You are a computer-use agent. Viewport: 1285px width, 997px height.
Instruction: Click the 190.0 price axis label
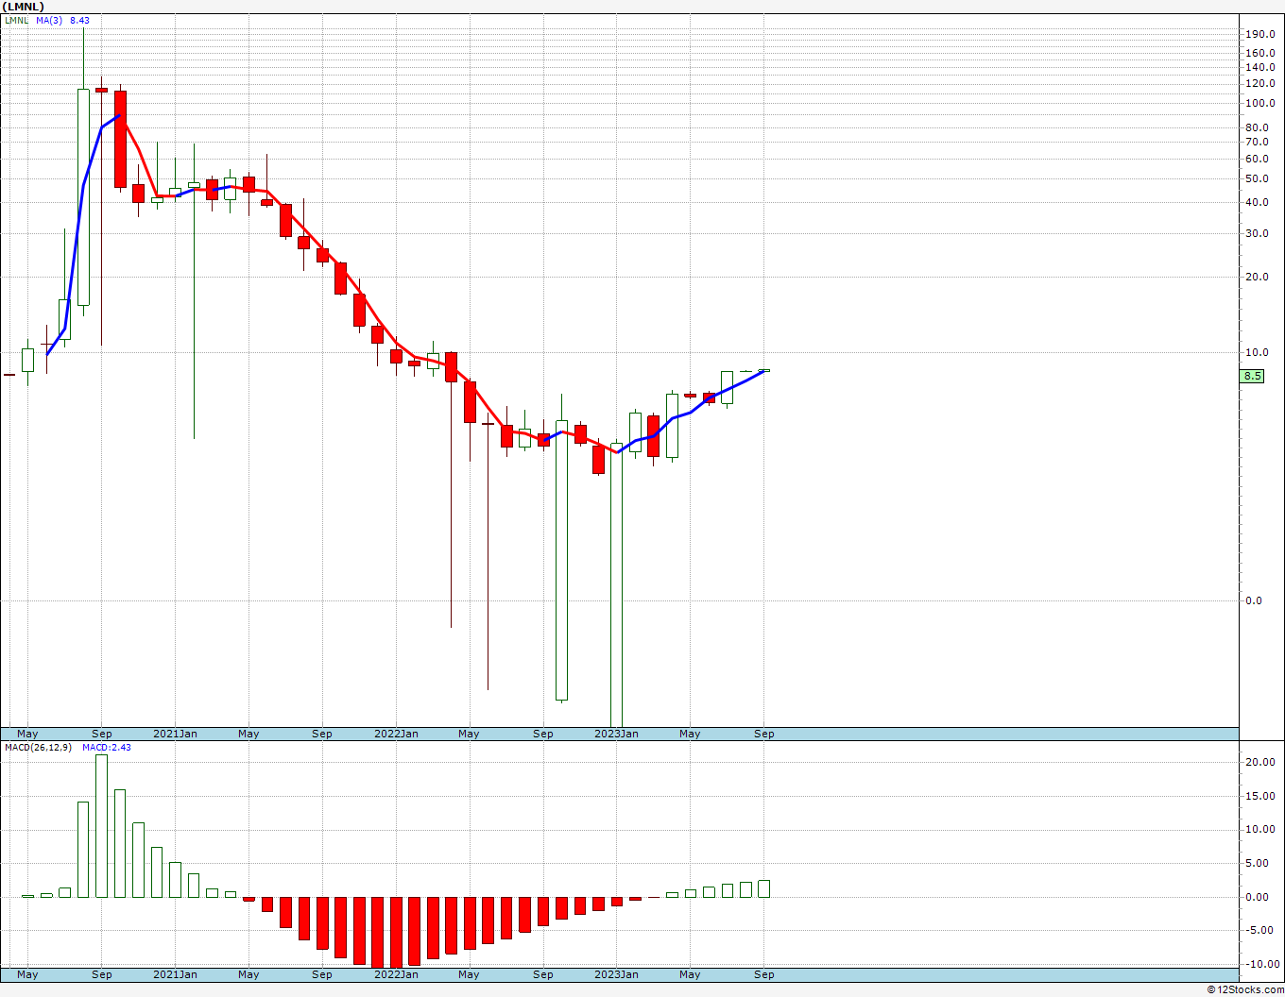(x=1260, y=34)
